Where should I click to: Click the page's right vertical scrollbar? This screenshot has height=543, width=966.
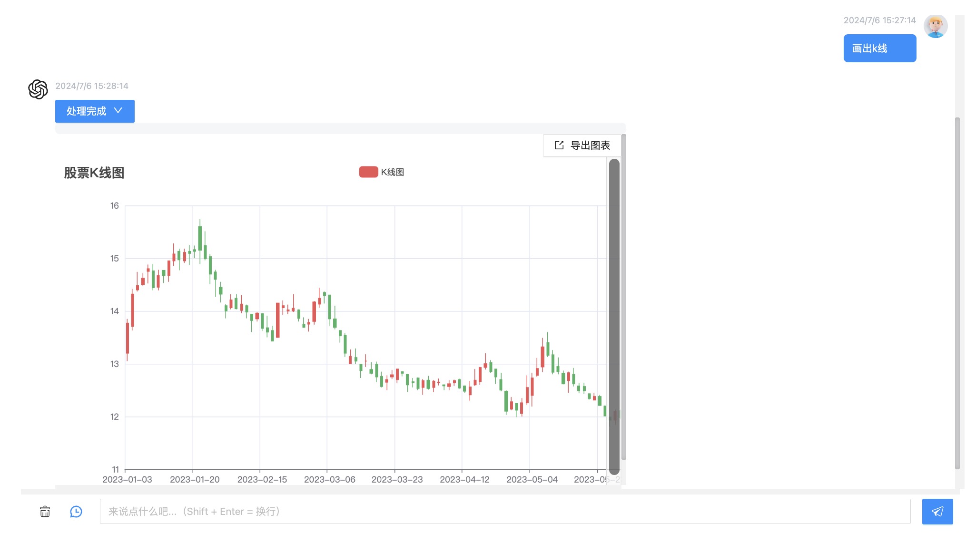point(957,292)
